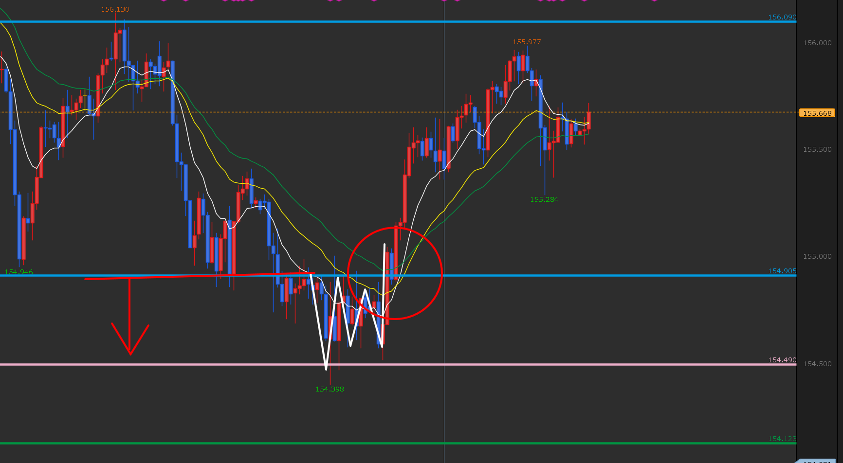The width and height of the screenshot is (843, 463).
Task: Click the orange 155.668 current price tag
Action: [817, 113]
